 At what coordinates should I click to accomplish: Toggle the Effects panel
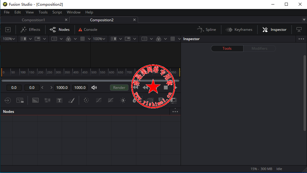[x=30, y=30]
